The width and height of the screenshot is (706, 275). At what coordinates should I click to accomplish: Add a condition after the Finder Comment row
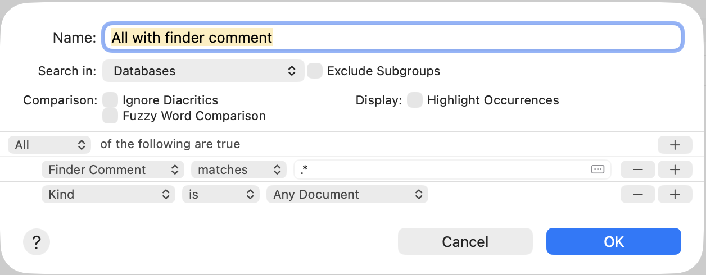[x=675, y=169]
